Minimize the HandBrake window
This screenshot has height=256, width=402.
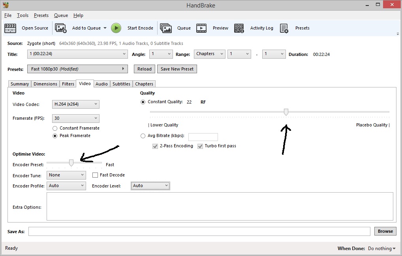point(367,5)
